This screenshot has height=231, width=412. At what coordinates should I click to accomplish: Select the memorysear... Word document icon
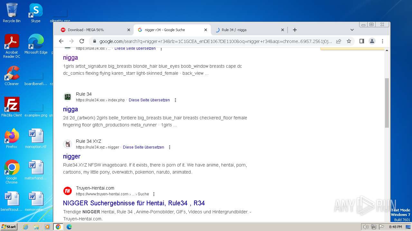(36, 201)
